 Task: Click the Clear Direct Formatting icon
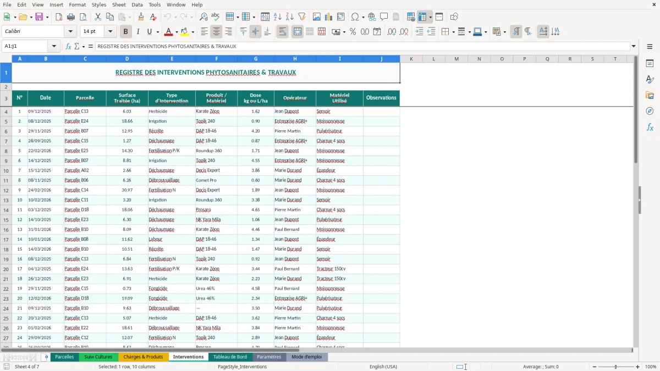pyautogui.click(x=153, y=17)
